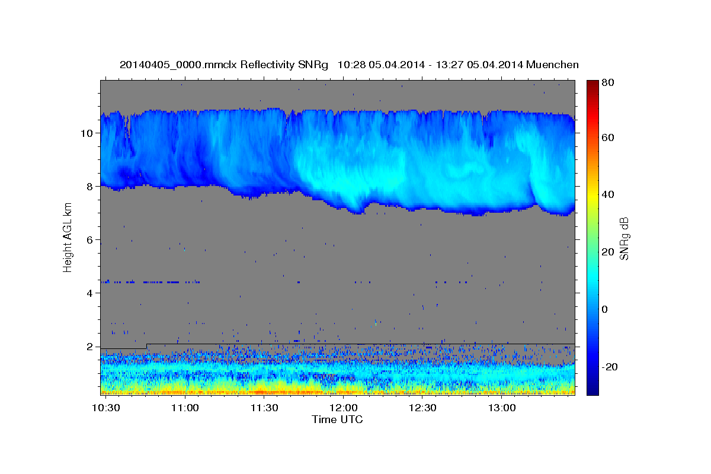Click the 'SNRg dB' colorbar label
711x474 pixels.
(x=624, y=238)
